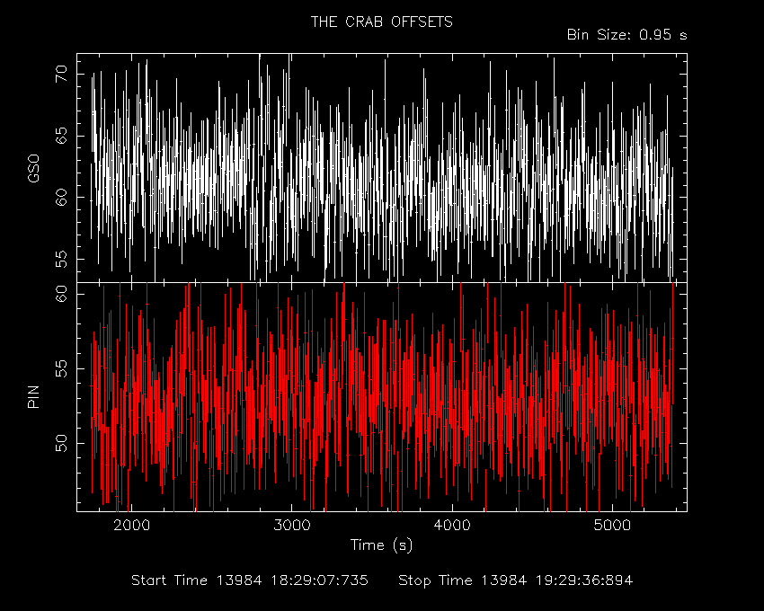Click the 70 tick label on GSO axis
Image resolution: width=764 pixels, height=611 pixels.
61,74
